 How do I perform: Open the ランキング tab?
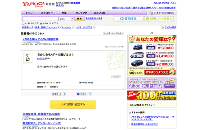[82, 13]
